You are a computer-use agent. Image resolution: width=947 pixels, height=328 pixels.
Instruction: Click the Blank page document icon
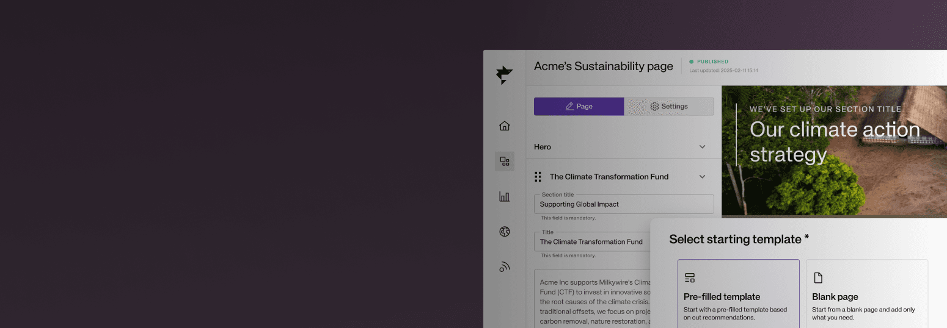818,278
